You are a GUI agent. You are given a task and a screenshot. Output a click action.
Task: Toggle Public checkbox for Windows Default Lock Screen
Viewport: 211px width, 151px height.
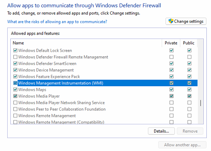click(x=190, y=51)
